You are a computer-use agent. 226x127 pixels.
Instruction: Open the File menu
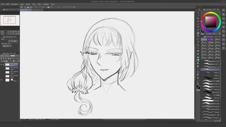tap(3, 4)
